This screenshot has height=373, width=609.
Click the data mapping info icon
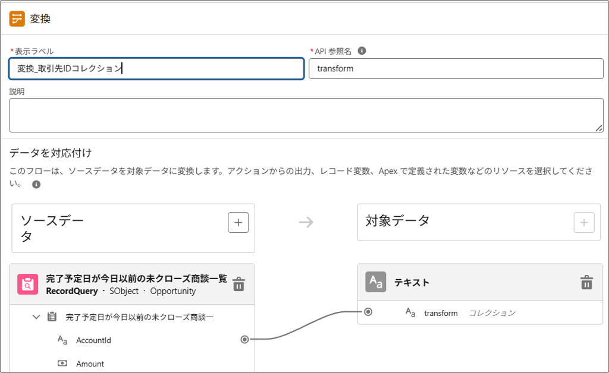click(x=36, y=184)
